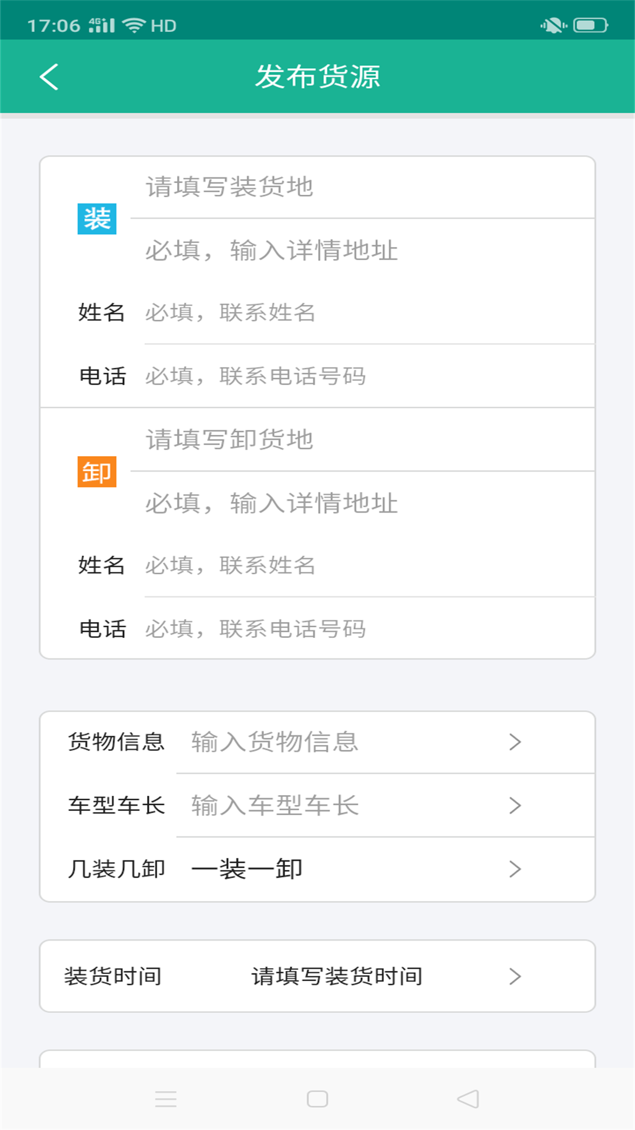Open 几装几卸 selection chevron
The width and height of the screenshot is (635, 1130).
click(515, 869)
